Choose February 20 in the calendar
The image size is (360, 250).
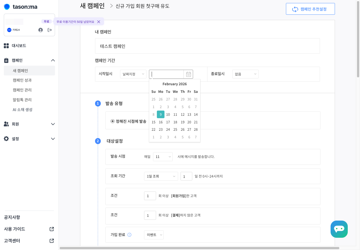(x=189, y=122)
